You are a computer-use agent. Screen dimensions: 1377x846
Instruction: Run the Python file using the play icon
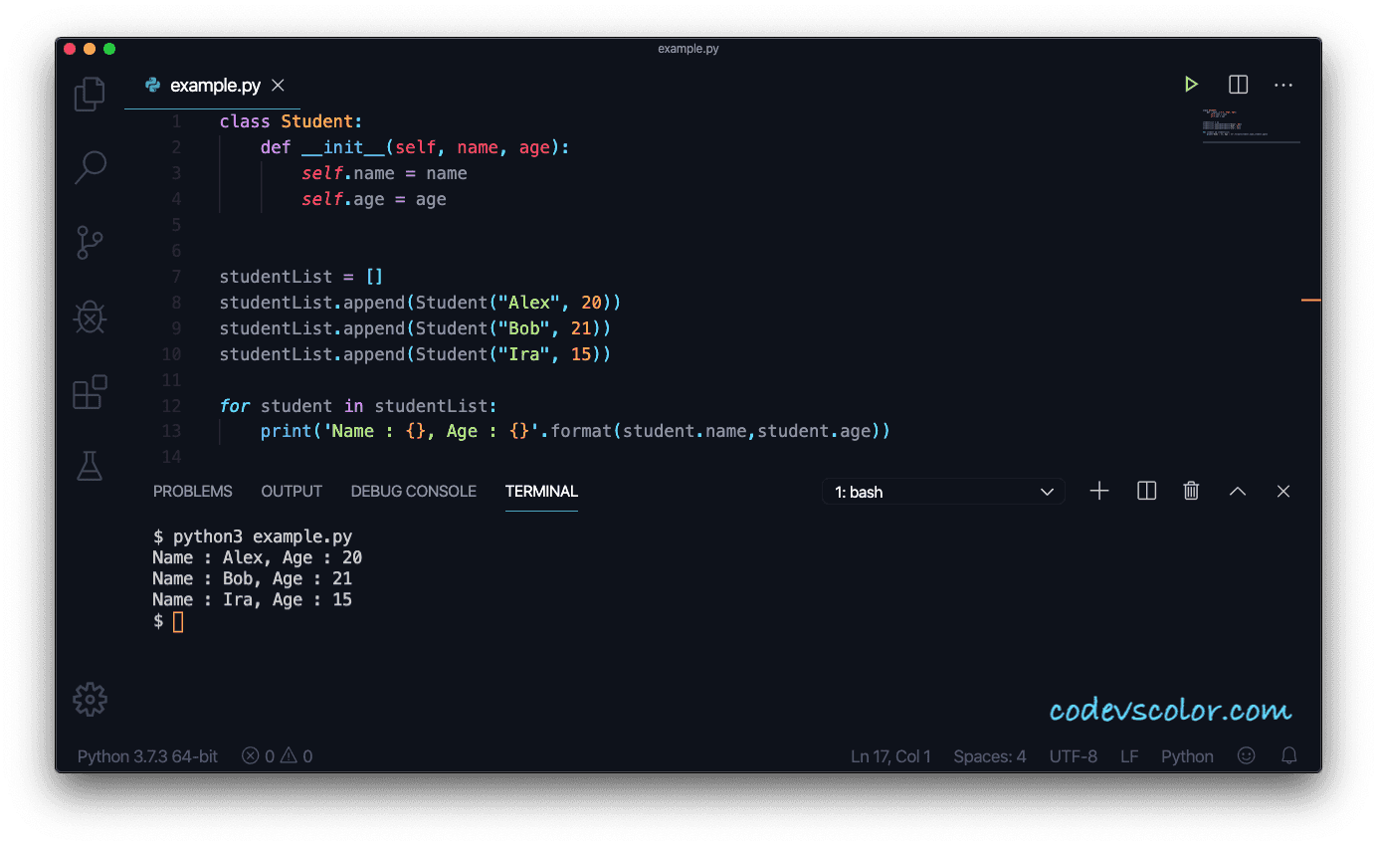point(1191,84)
